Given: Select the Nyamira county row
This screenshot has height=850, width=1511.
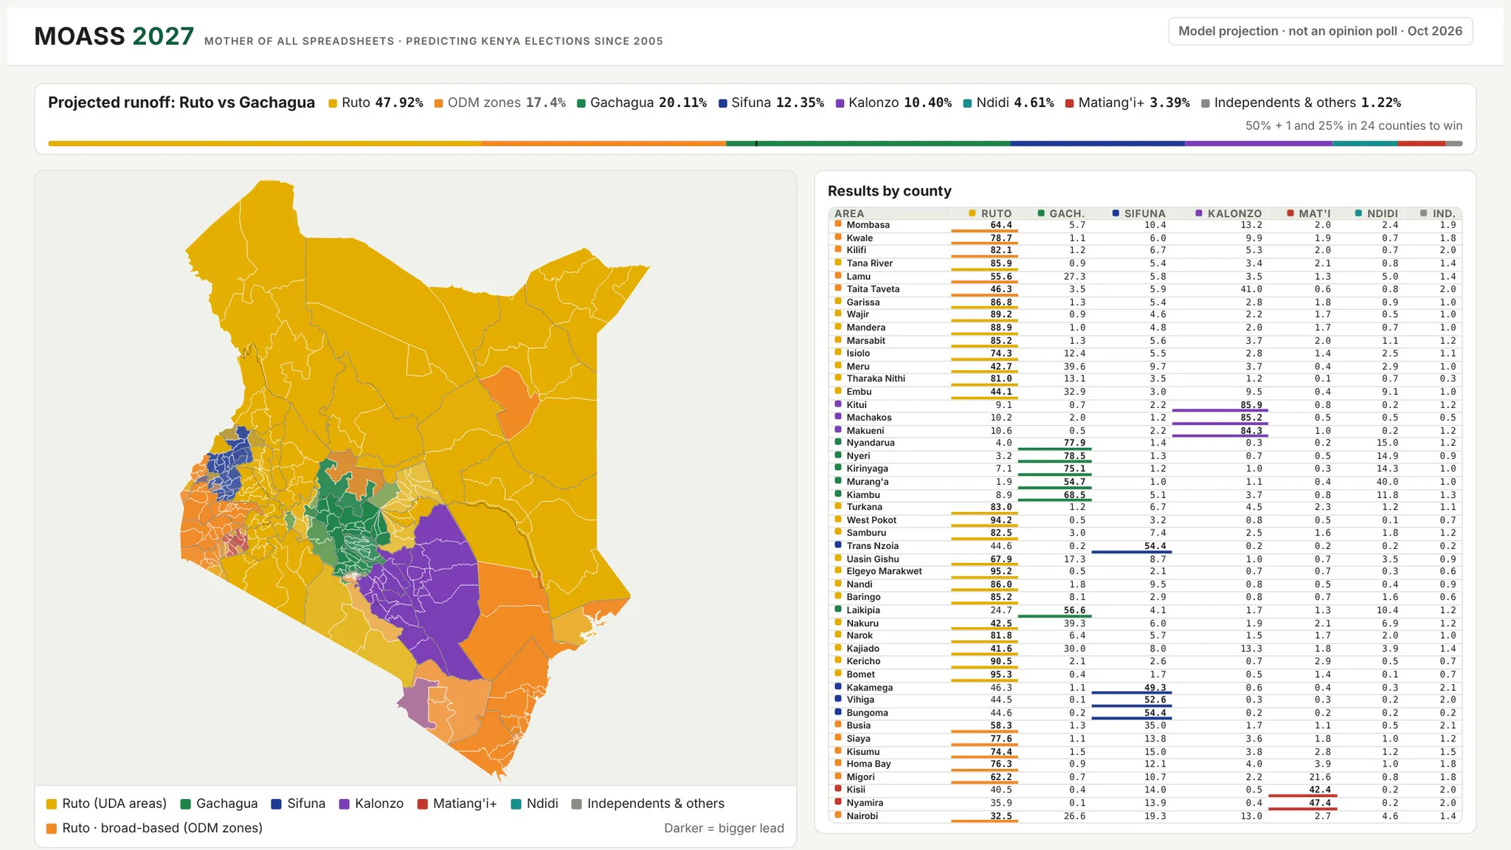Looking at the screenshot, I should [1145, 803].
